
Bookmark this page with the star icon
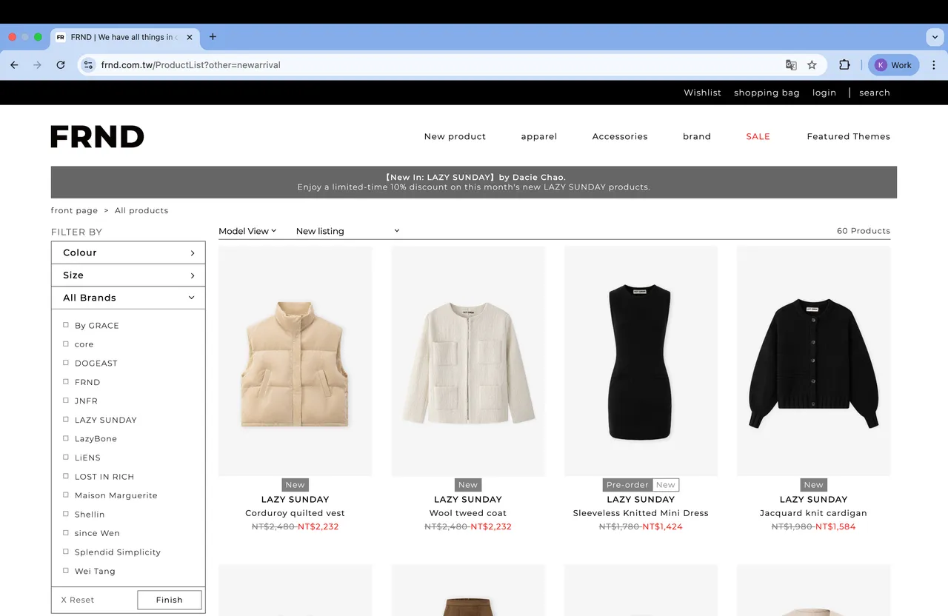(x=812, y=65)
